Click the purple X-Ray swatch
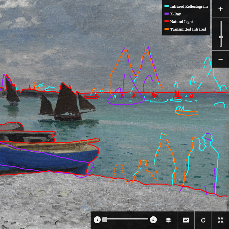The width and height of the screenshot is (229, 229). 167,13
